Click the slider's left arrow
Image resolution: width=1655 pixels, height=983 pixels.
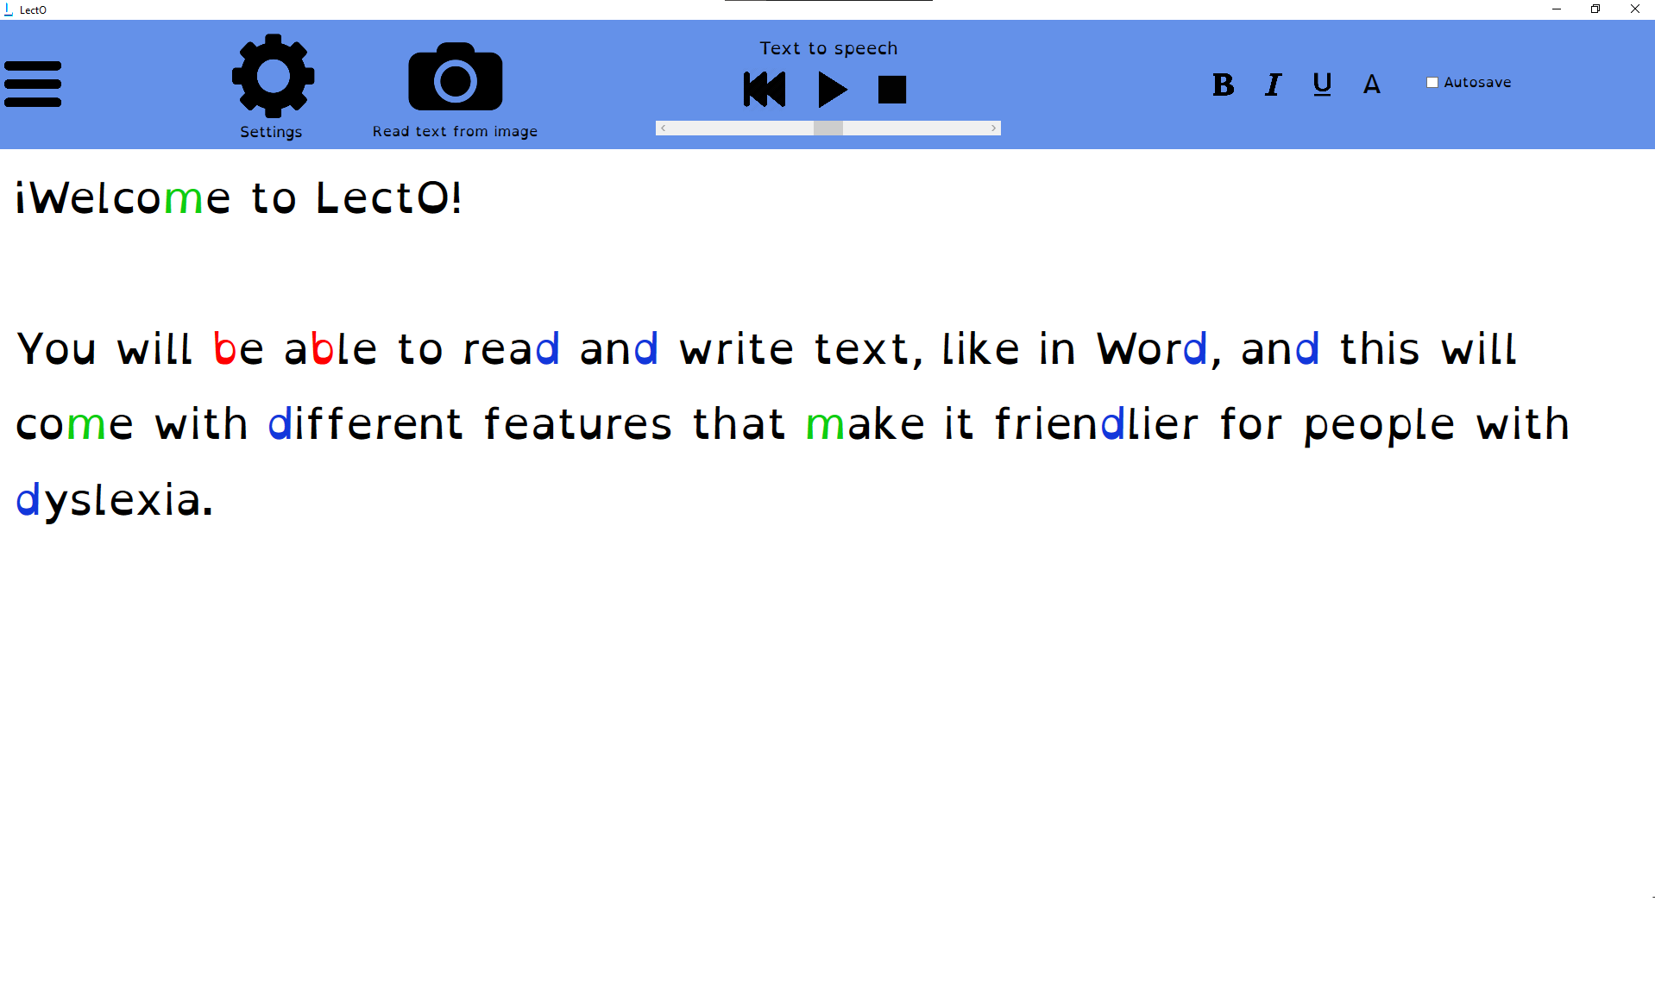coord(663,128)
